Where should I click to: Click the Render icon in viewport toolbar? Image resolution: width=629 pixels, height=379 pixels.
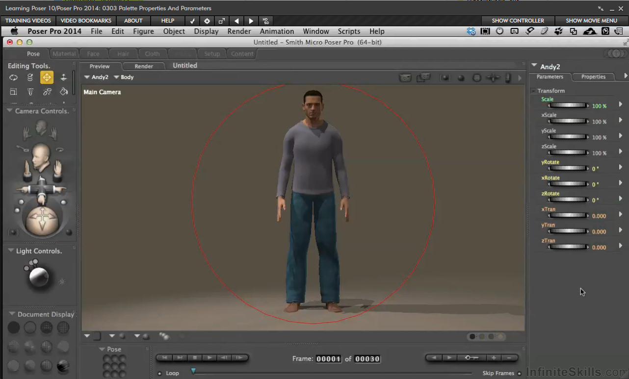(405, 77)
